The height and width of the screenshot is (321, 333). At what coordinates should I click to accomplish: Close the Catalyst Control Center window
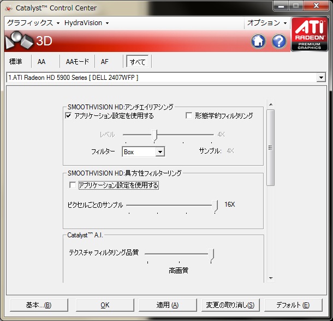[316, 6]
